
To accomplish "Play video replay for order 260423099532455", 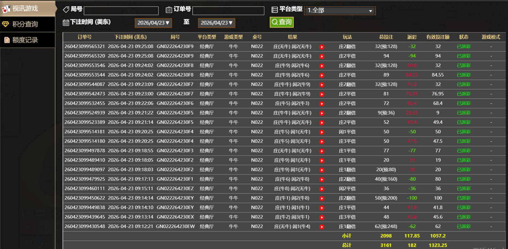I will tap(322, 104).
